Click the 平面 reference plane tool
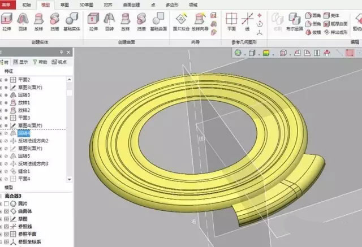 231,23
